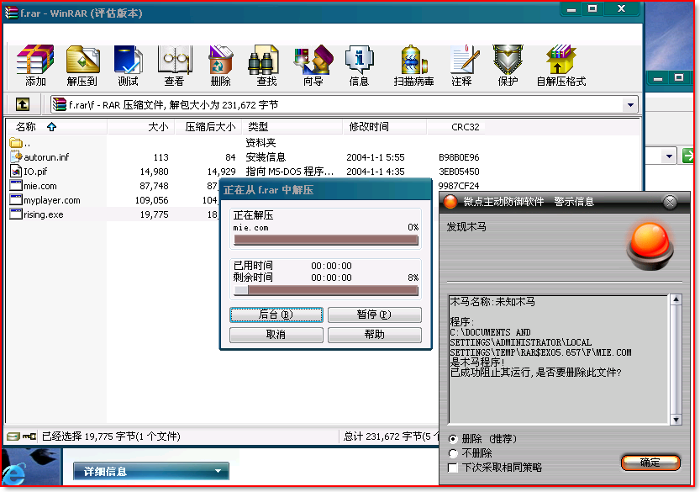Select the IO.pif file icon

click(x=16, y=172)
